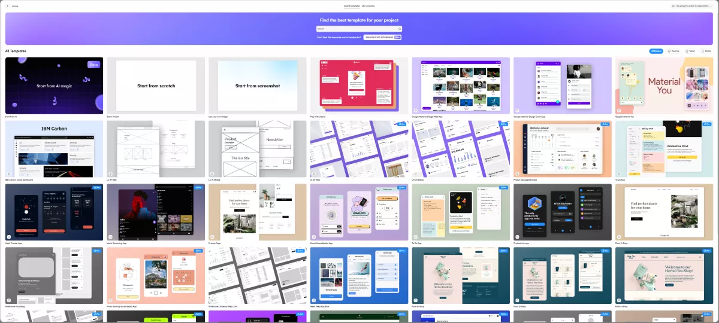Open the Start from scratch card

tap(156, 86)
